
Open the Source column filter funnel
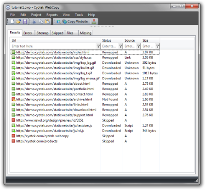139,46
